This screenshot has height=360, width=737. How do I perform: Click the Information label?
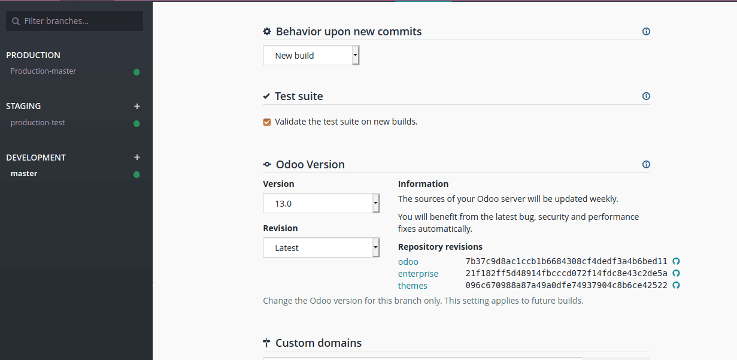pos(423,184)
